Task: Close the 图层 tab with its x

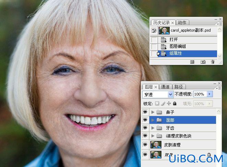Action: coord(156,87)
